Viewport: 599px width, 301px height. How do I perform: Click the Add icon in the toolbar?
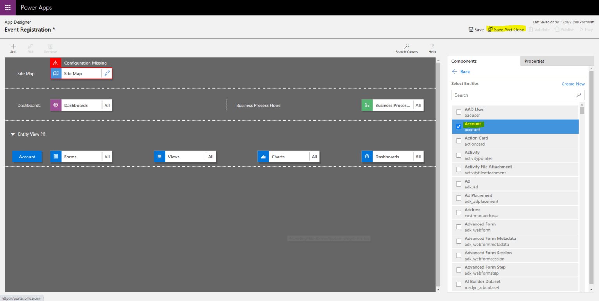point(13,48)
